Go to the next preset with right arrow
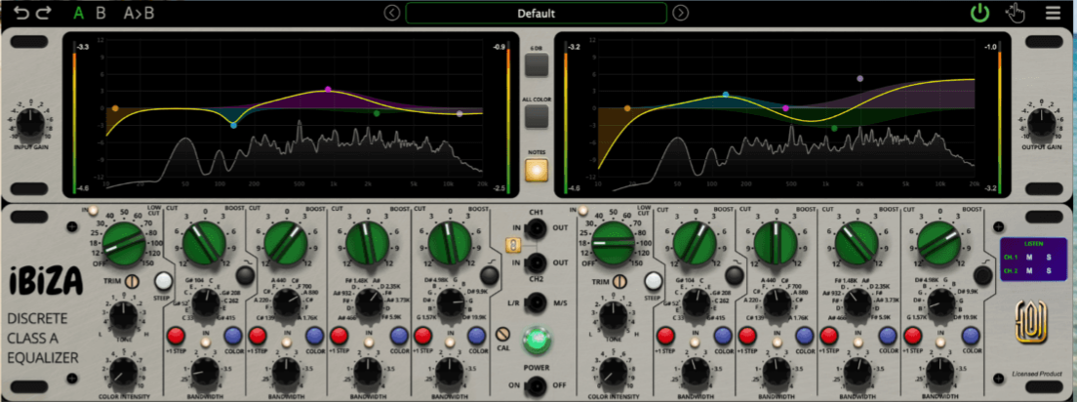Screen dimensions: 1077x402 [x=681, y=13]
